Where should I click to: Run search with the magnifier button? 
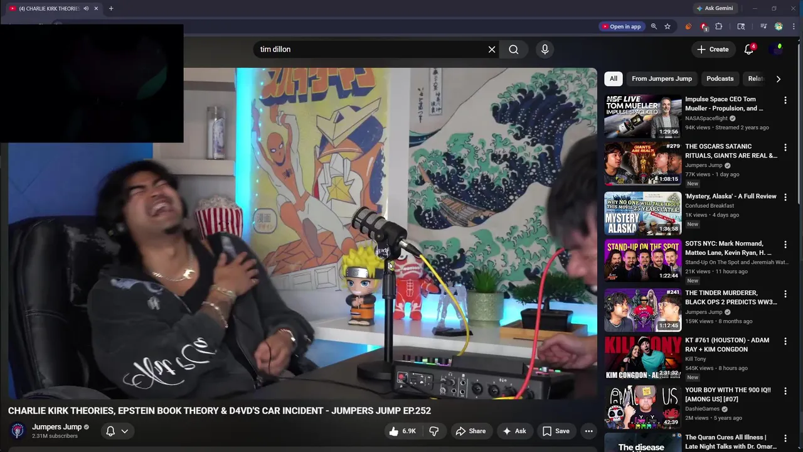point(514,50)
